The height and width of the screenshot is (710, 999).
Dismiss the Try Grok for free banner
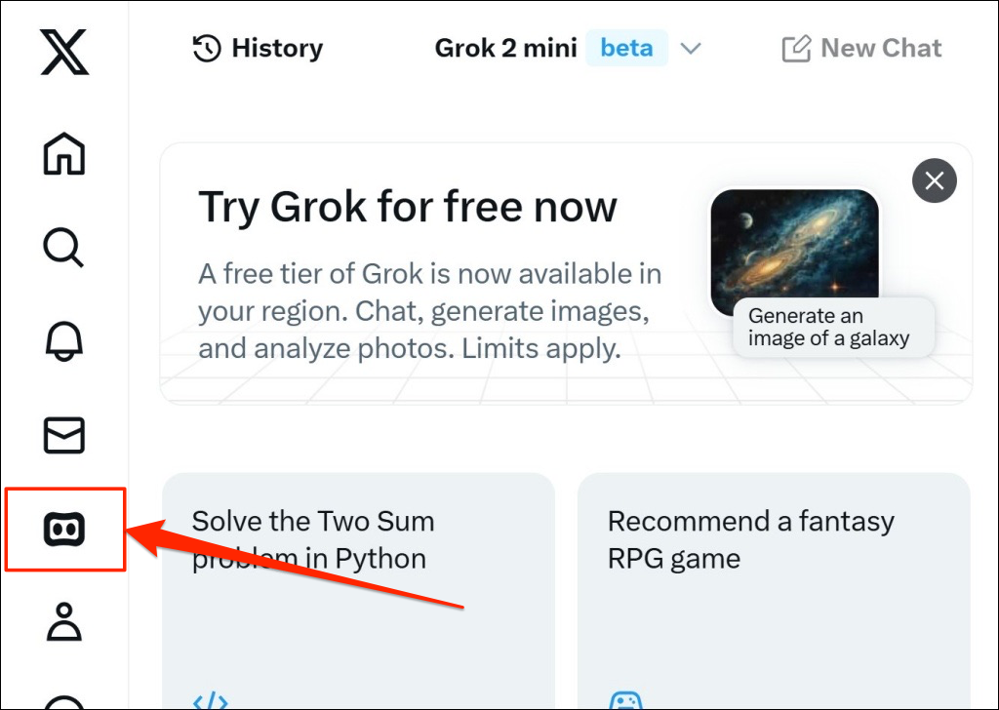pyautogui.click(x=934, y=181)
